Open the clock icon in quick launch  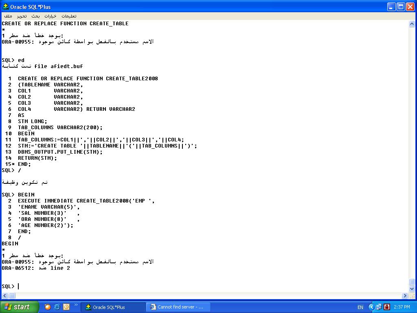66,307
